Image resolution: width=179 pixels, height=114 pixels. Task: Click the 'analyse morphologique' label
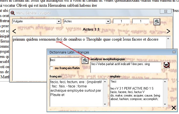(108, 59)
